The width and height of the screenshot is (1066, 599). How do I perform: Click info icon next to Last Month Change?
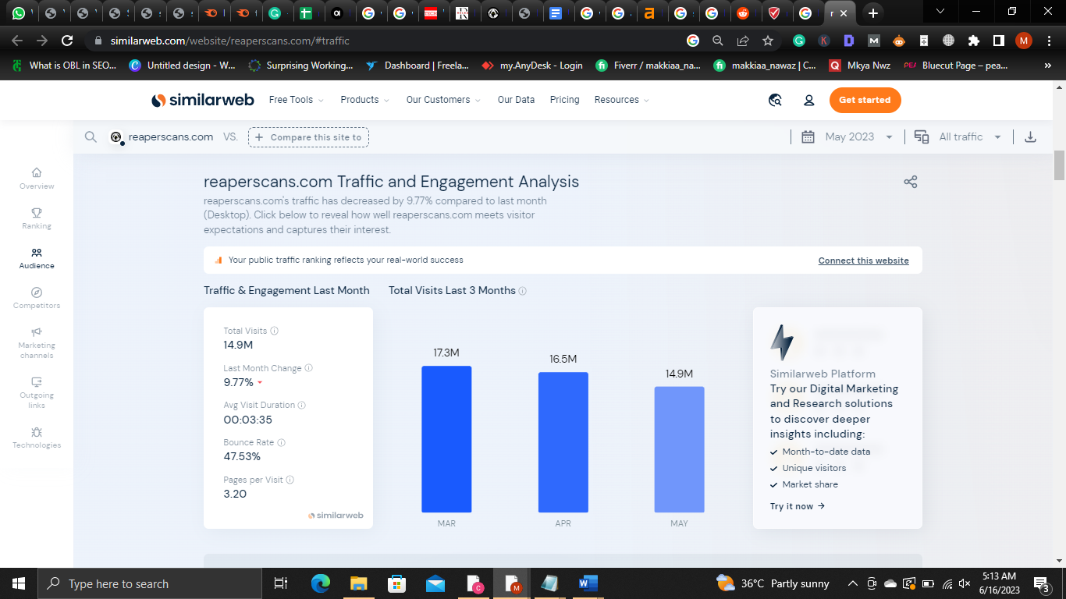click(308, 368)
